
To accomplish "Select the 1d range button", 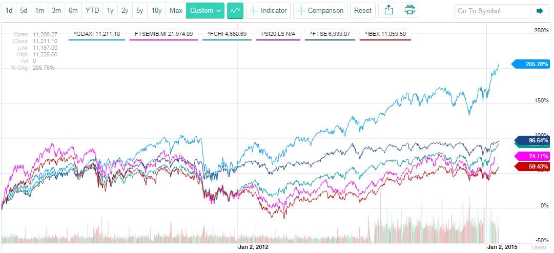I will pyautogui.click(x=9, y=10).
